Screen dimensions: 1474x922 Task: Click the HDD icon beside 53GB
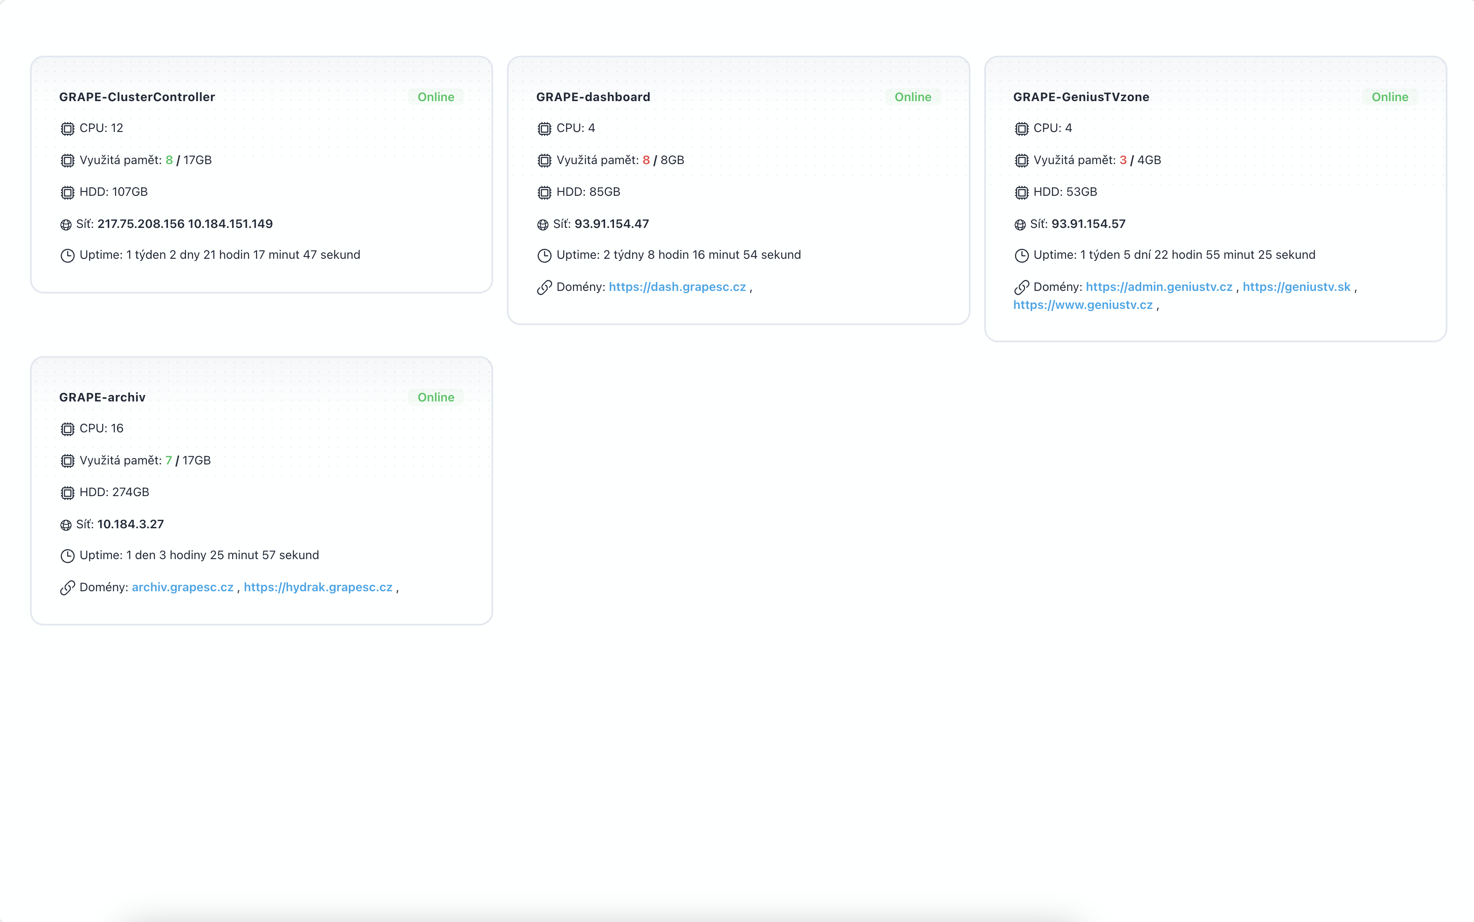coord(1021,193)
